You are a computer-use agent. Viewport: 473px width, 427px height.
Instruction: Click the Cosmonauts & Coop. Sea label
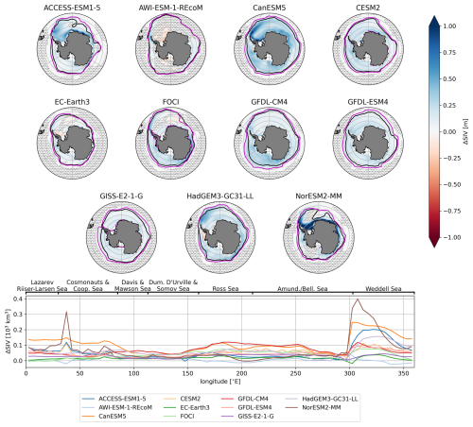point(88,285)
